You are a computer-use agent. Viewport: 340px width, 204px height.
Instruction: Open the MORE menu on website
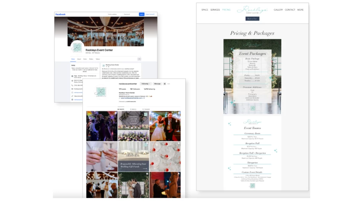tap(300, 10)
